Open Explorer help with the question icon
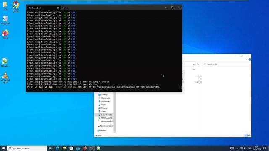The height and width of the screenshot is (151, 269). 250,60
